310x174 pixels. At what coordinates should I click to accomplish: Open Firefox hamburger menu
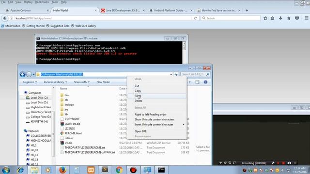[x=307, y=18]
